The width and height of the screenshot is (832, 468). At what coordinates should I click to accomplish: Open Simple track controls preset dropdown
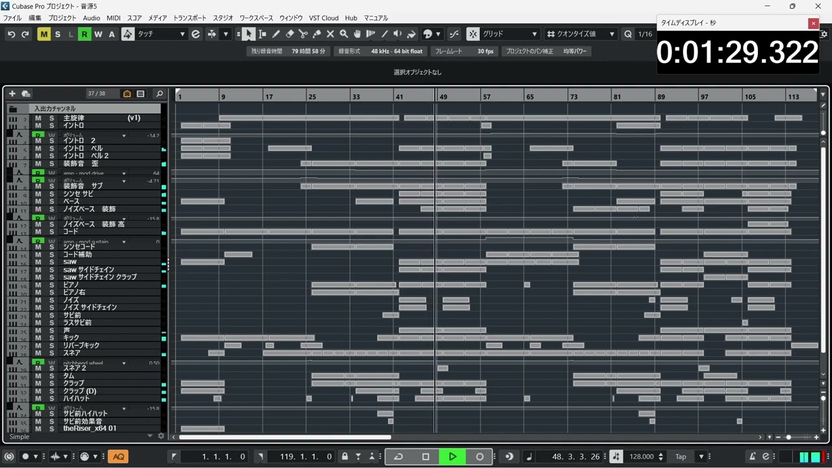click(150, 436)
